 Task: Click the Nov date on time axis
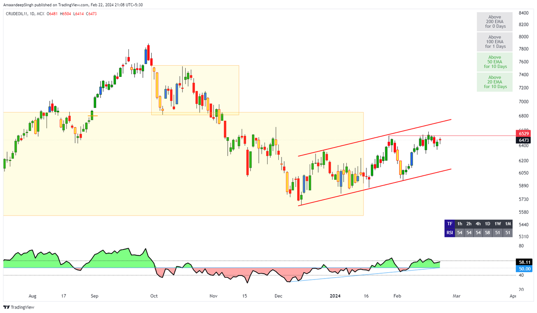[x=213, y=296]
